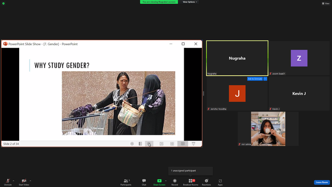This screenshot has width=332, height=187.
Task: Start PowerPoint Slide Show view
Action: (193, 144)
